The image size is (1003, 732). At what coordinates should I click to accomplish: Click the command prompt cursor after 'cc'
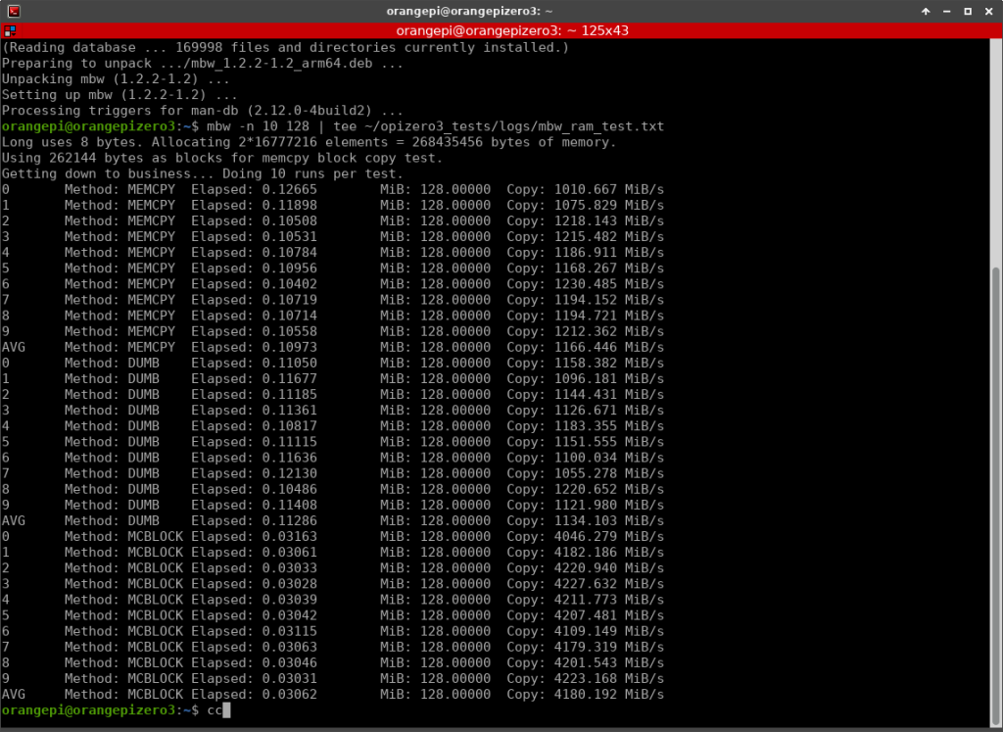coord(226,709)
